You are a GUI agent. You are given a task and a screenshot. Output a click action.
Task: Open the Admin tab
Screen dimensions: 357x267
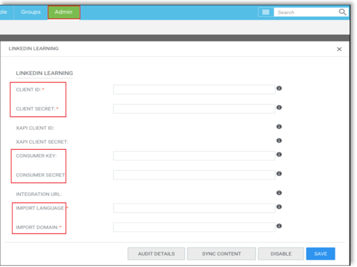pos(64,12)
